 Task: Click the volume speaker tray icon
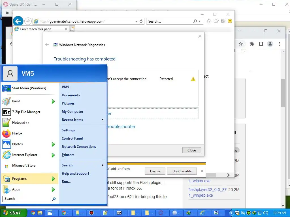coord(266,213)
